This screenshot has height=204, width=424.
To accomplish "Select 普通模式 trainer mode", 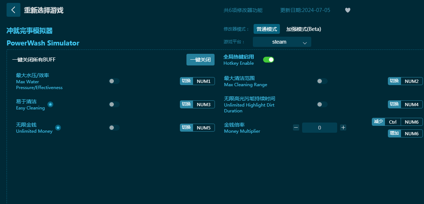I will click(267, 29).
